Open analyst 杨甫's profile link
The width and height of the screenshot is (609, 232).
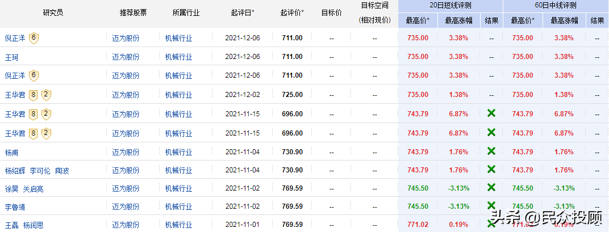point(12,152)
